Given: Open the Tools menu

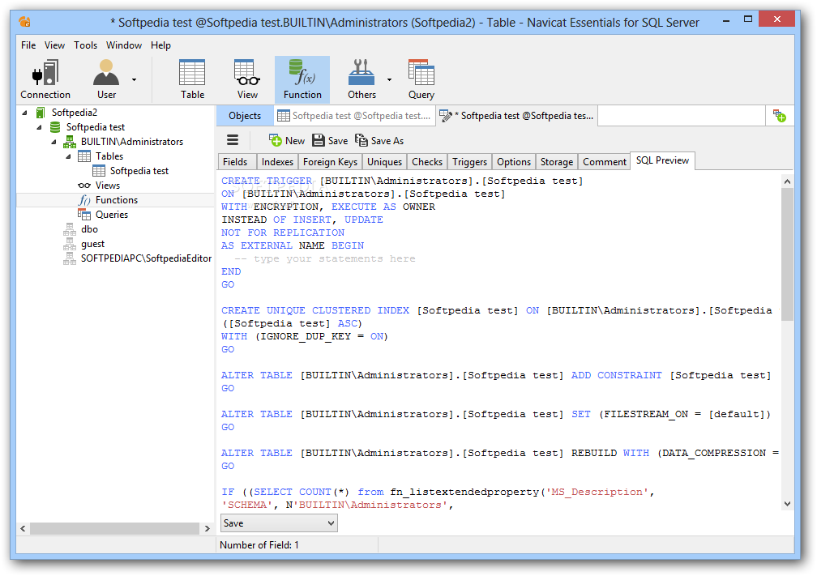Looking at the screenshot, I should pyautogui.click(x=85, y=45).
